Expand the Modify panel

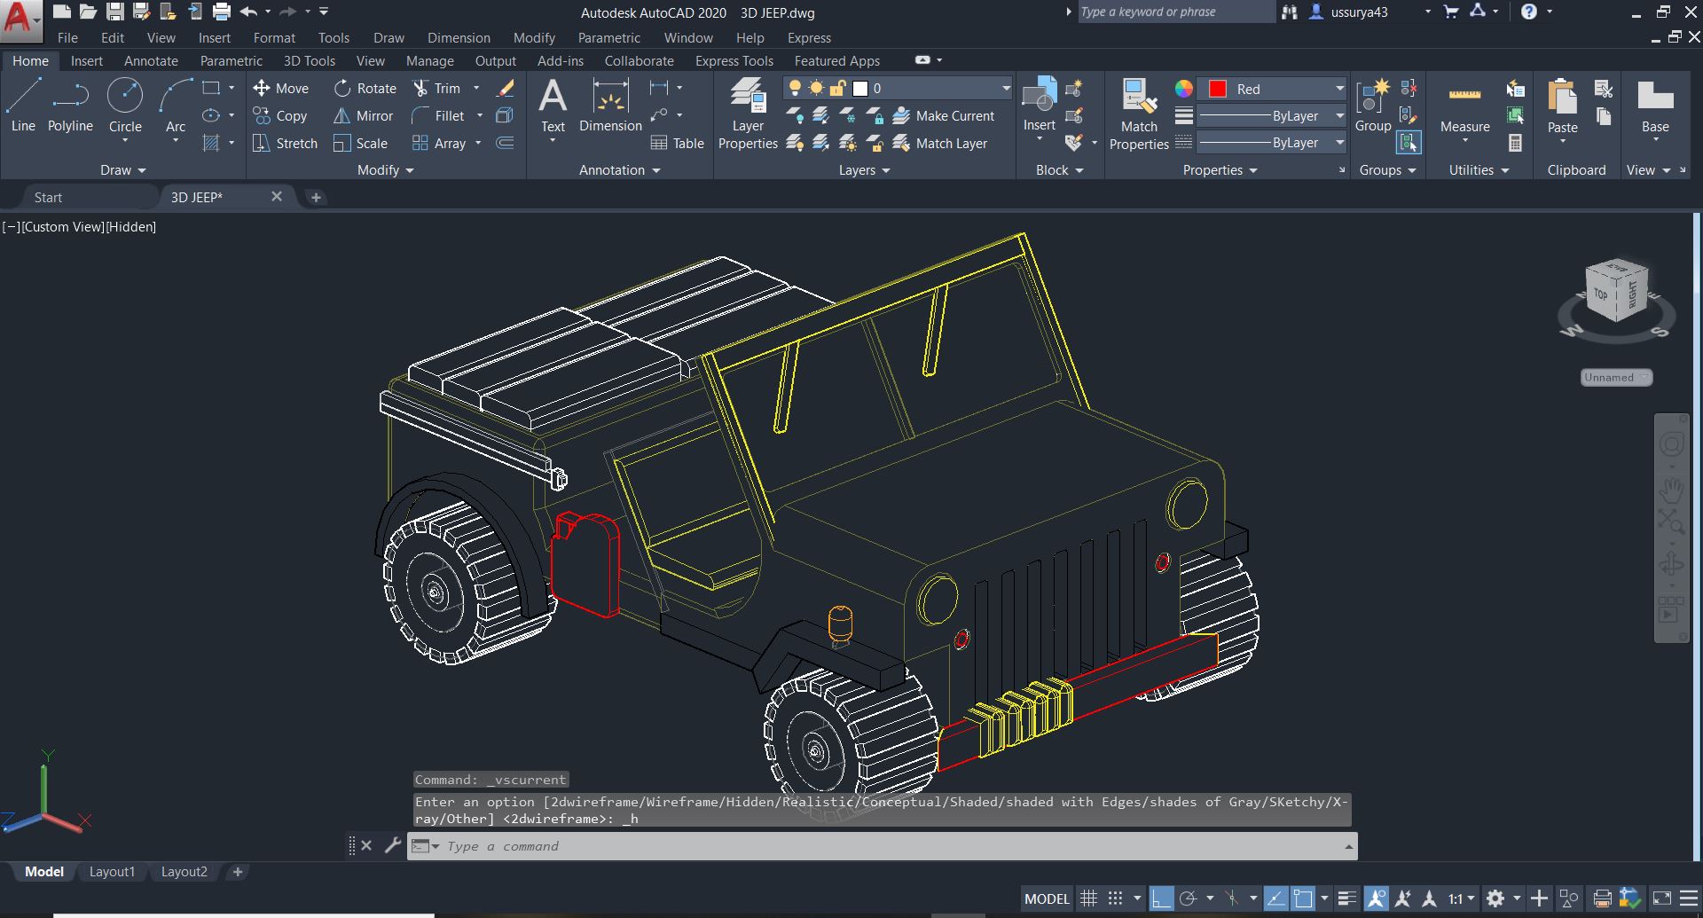pos(386,169)
